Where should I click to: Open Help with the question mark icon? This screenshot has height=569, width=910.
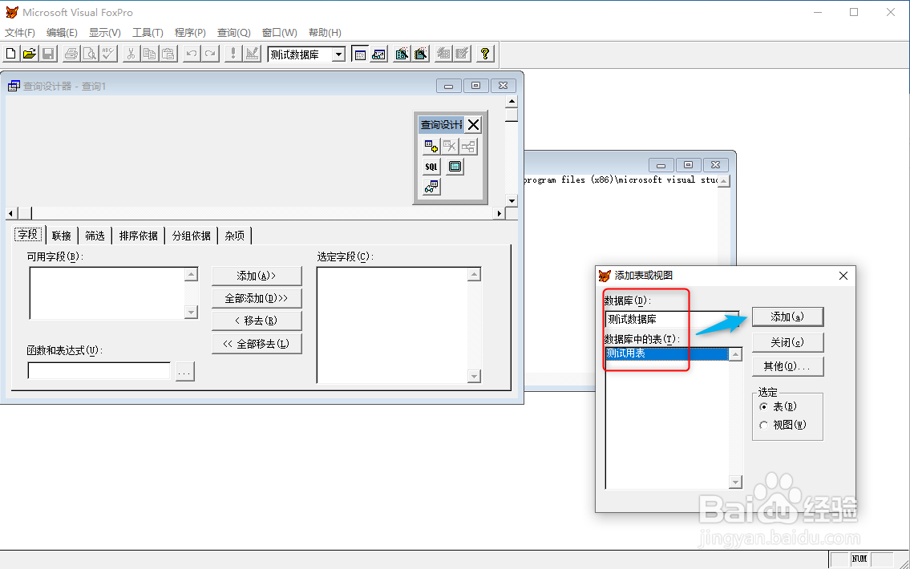pos(485,54)
